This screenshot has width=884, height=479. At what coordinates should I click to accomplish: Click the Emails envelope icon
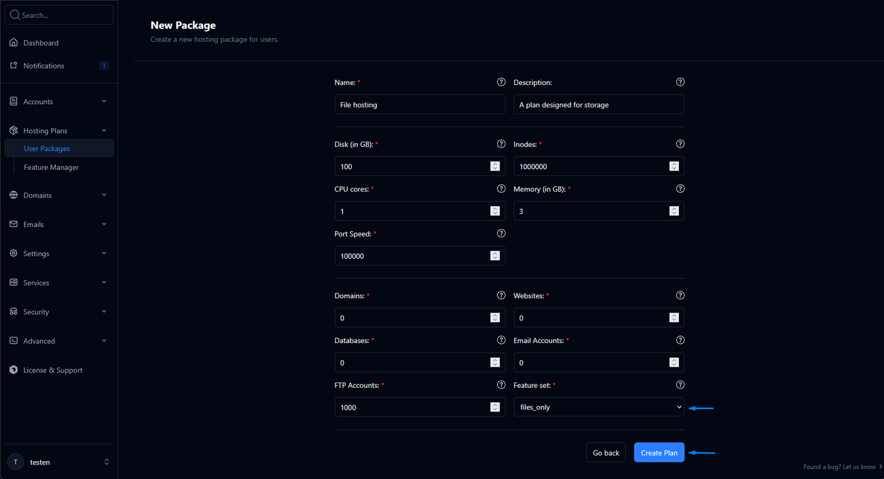[x=14, y=224]
